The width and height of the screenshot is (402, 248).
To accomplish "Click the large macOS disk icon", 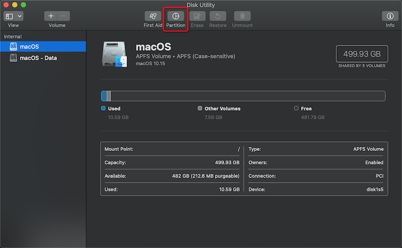I will click(116, 54).
